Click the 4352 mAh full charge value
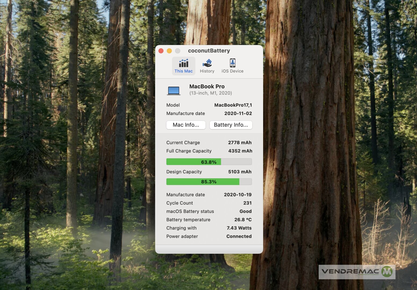 [240, 151]
